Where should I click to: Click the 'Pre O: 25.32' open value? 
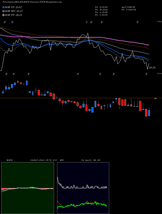coord(101,7)
